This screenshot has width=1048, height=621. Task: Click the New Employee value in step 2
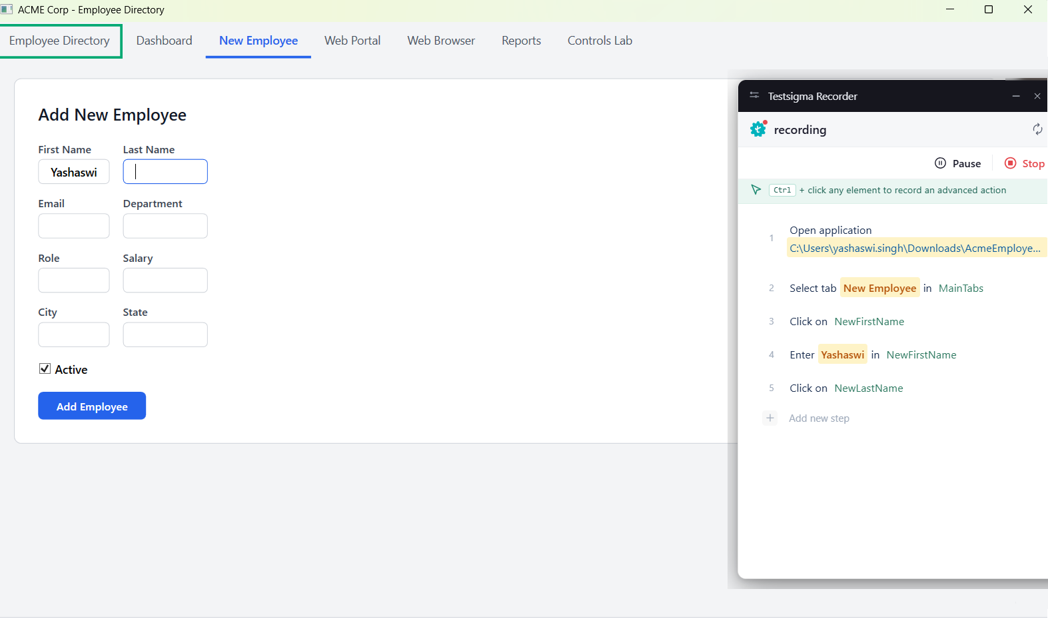coord(880,288)
